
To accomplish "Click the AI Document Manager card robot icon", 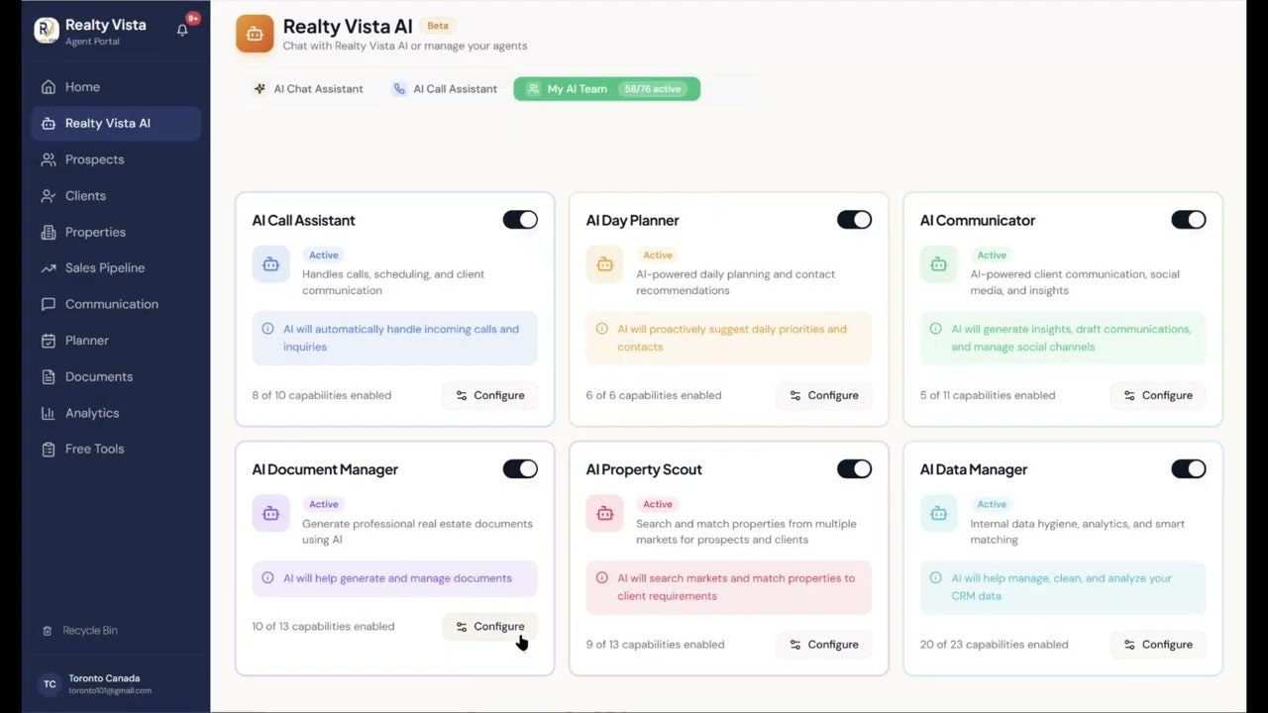I will pyautogui.click(x=270, y=514).
